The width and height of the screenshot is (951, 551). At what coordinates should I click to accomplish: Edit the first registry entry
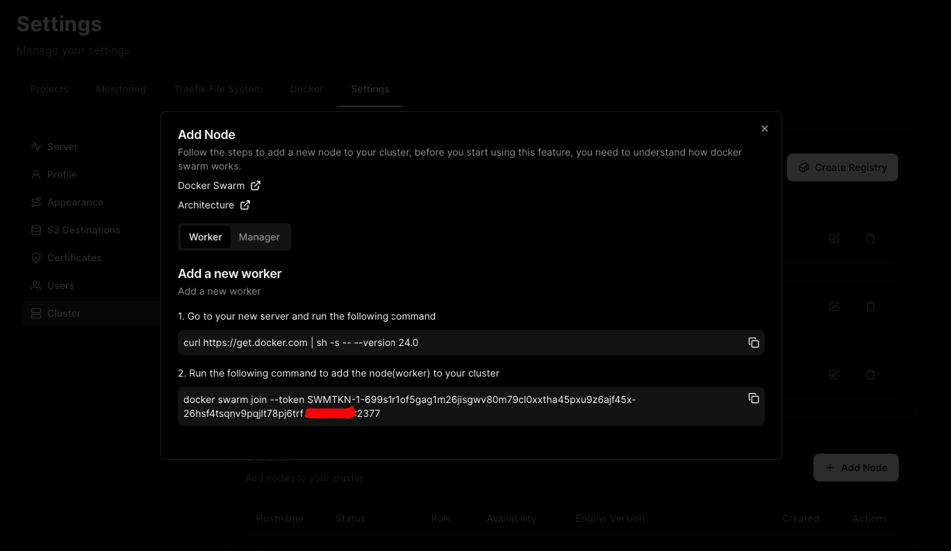pos(834,238)
